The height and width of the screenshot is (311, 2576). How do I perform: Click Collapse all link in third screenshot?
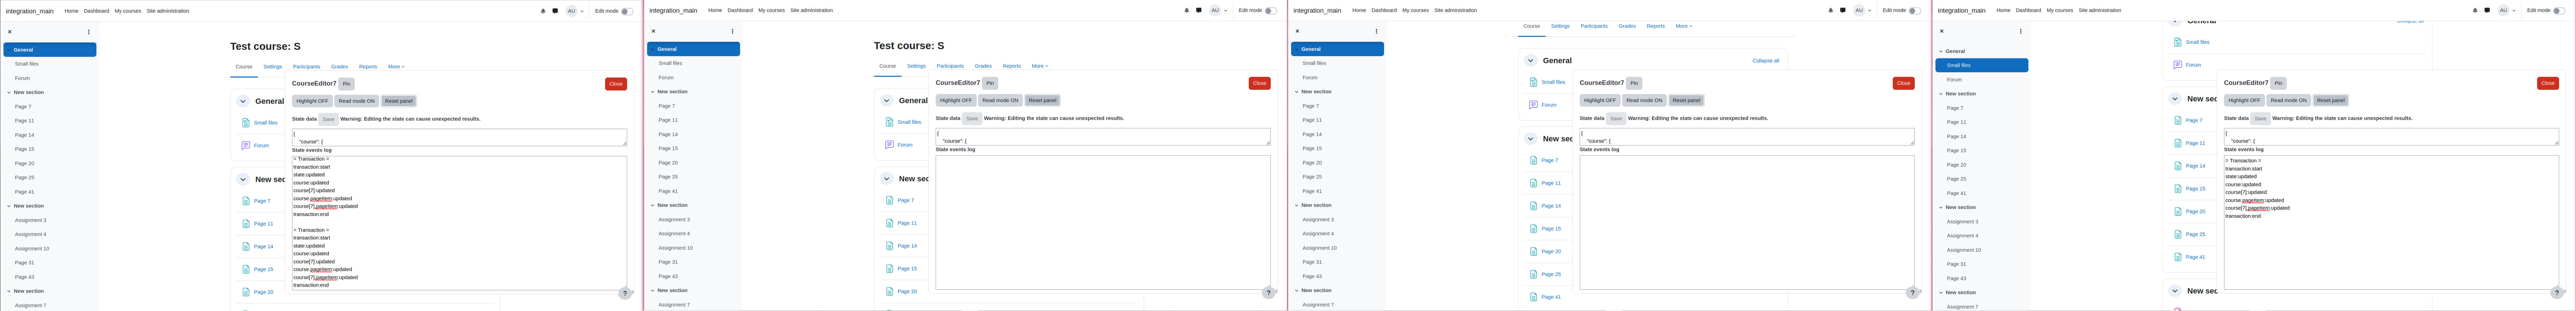[x=1766, y=61]
